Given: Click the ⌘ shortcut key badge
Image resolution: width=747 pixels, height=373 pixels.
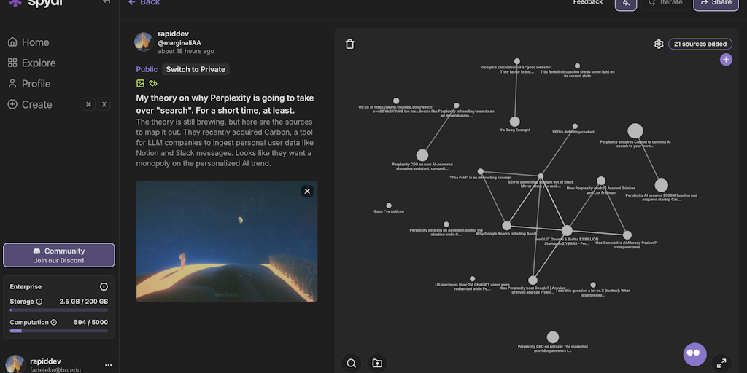Looking at the screenshot, I should point(88,104).
